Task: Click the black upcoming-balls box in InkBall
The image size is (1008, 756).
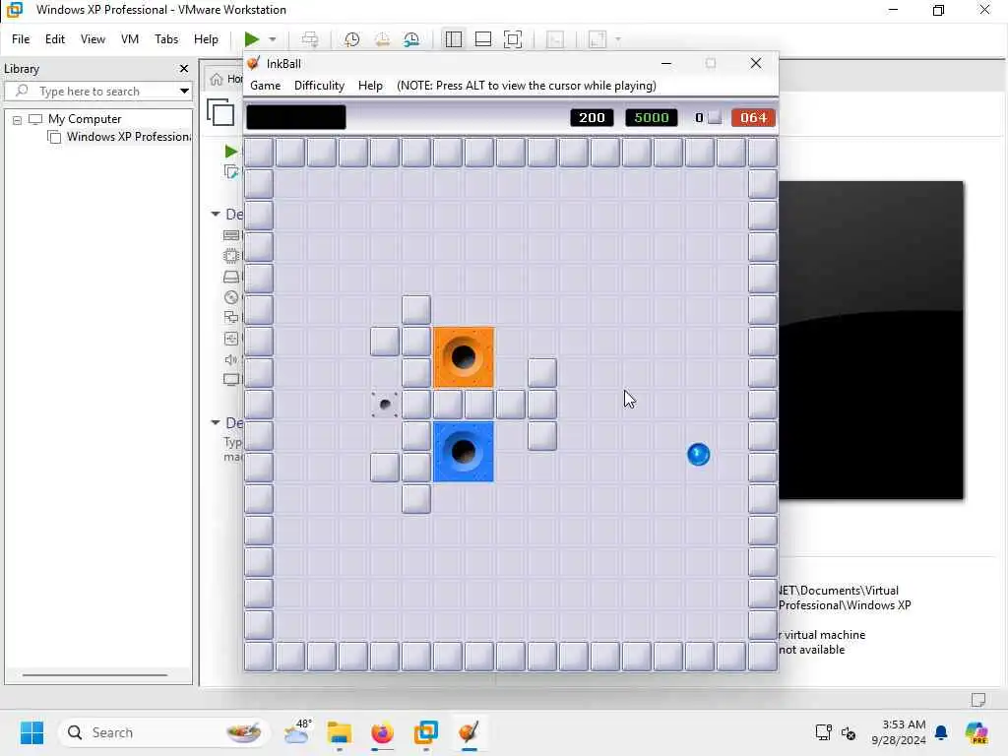Action: click(x=296, y=118)
